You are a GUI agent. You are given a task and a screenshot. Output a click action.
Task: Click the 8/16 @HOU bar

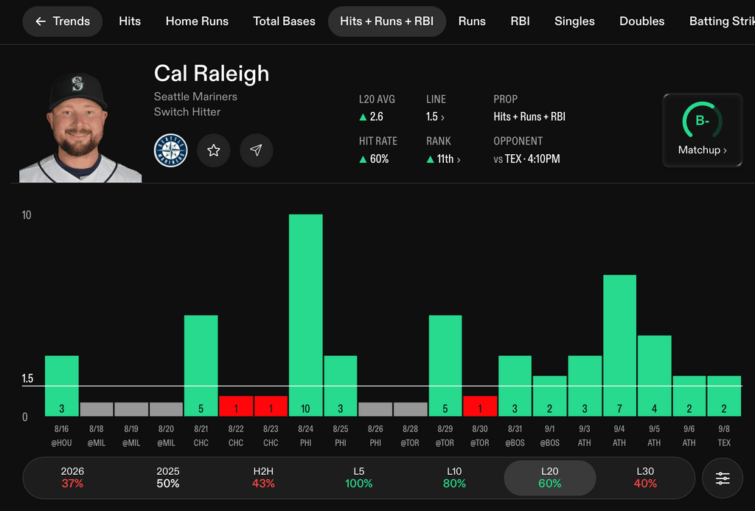pyautogui.click(x=62, y=386)
